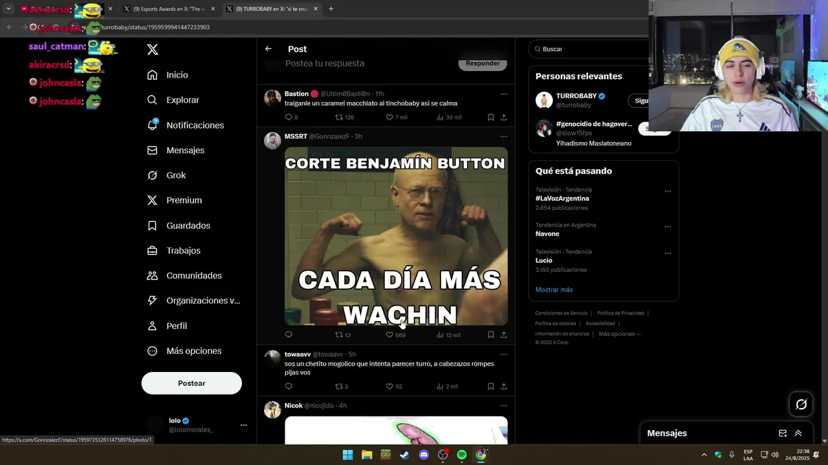Bookmark MSSRT's post
828x465 pixels.
[491, 335]
